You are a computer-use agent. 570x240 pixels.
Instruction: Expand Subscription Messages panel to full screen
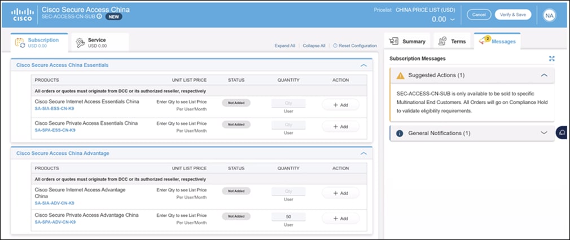(552, 59)
